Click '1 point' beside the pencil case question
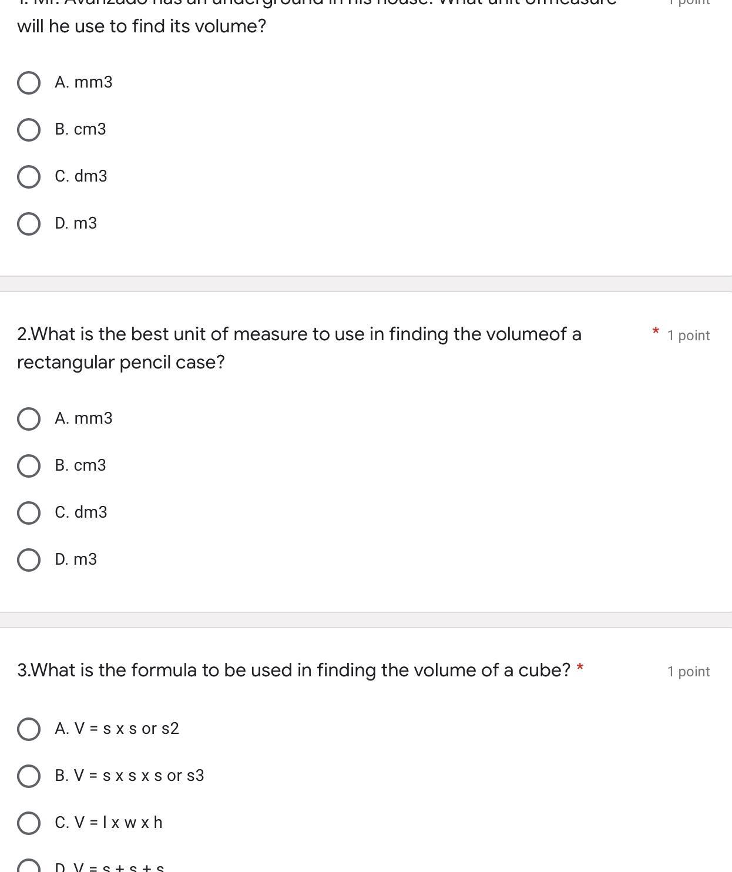The image size is (732, 872). (688, 336)
